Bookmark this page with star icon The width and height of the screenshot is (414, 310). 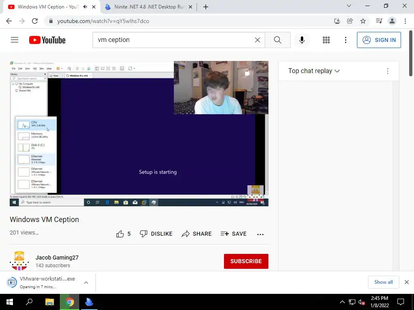[x=363, y=21]
